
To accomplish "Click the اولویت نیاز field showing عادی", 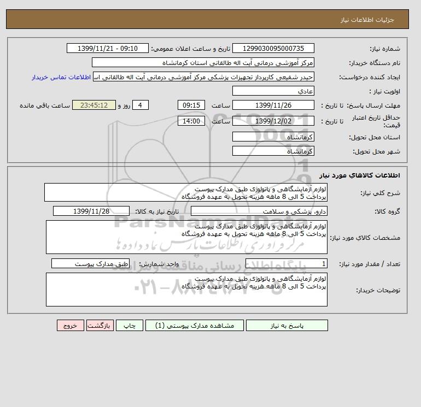I will (273, 91).
